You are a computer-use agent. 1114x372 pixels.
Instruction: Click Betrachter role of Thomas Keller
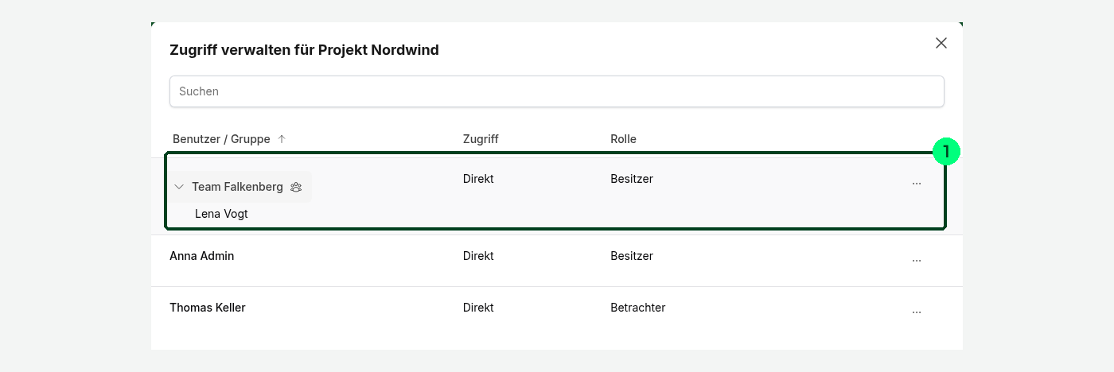point(637,308)
